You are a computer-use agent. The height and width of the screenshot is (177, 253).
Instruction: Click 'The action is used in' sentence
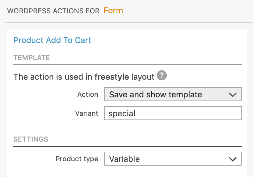[53, 77]
